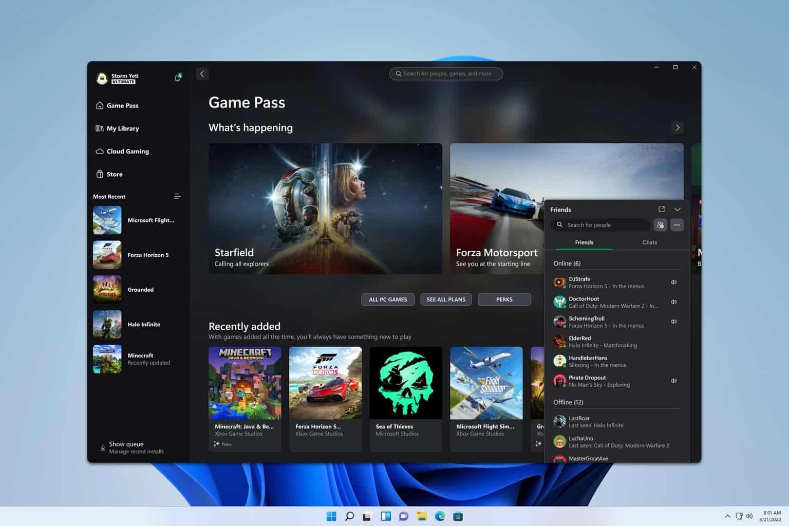This screenshot has width=789, height=526.
Task: Open the notifications bell icon
Action: [178, 78]
